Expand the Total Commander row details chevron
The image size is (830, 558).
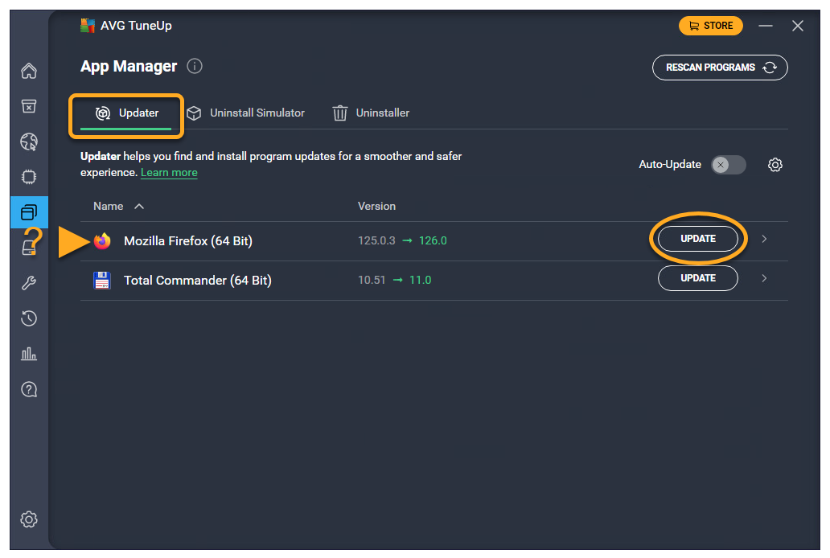[x=764, y=278]
